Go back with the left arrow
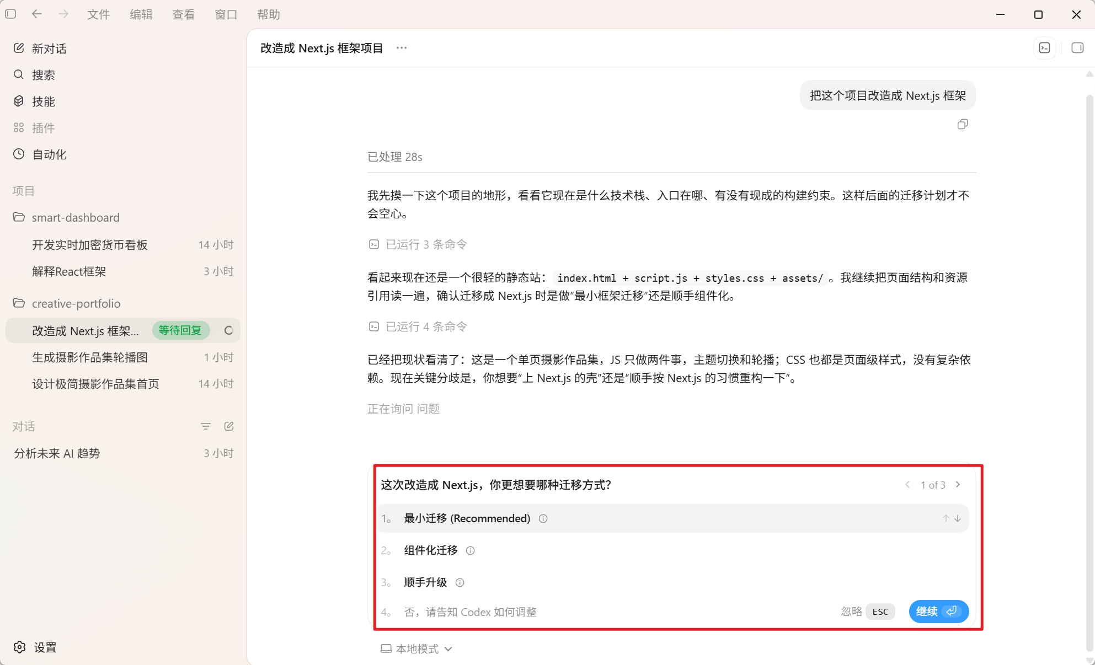This screenshot has width=1095, height=665. click(x=37, y=14)
